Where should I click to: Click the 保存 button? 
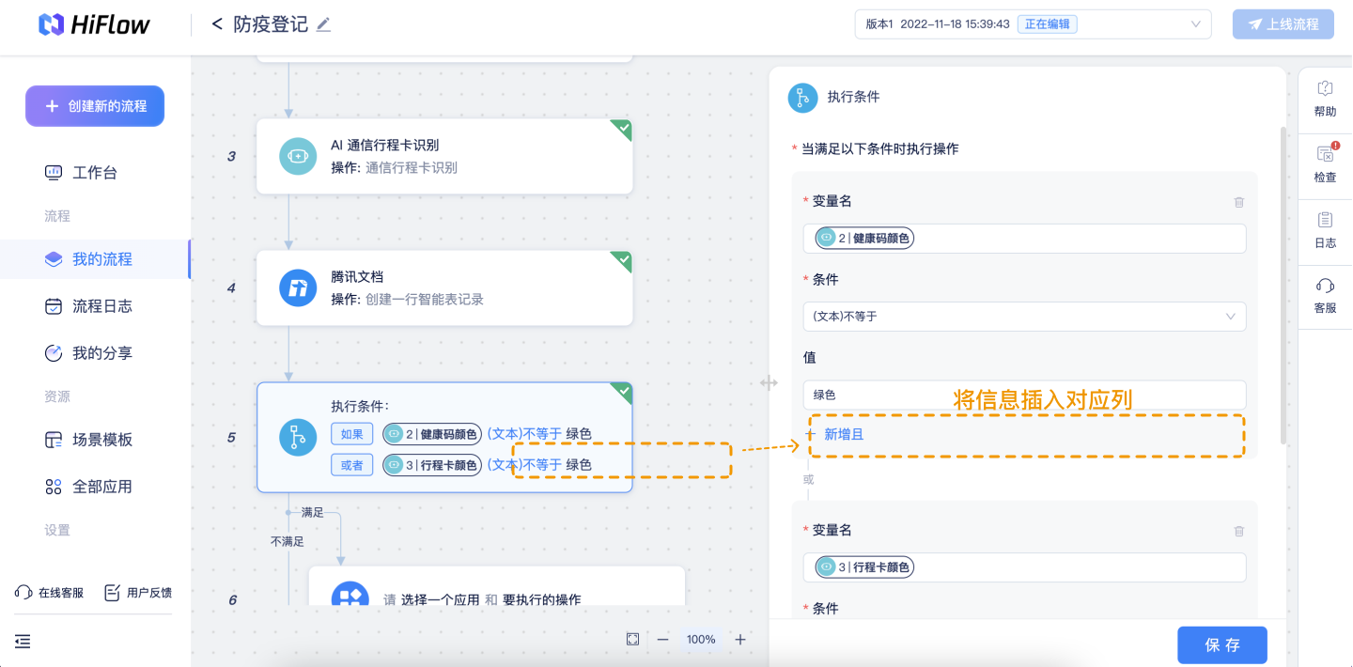[1222, 645]
